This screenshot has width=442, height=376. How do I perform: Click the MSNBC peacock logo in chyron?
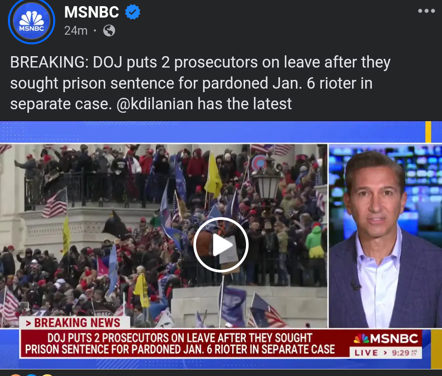point(361,338)
